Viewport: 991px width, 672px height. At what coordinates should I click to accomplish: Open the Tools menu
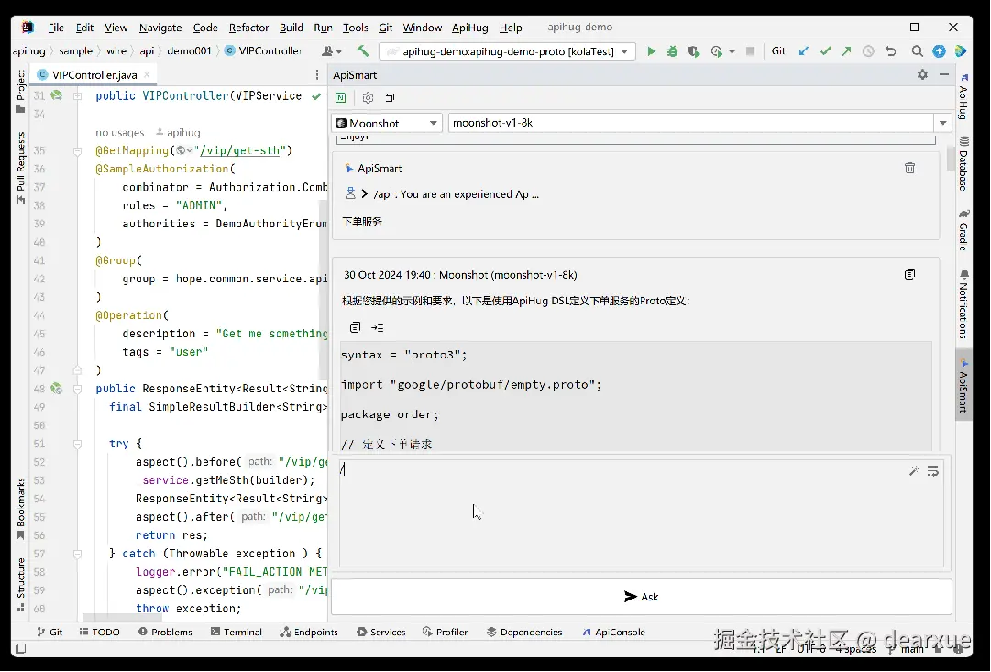[x=355, y=28]
